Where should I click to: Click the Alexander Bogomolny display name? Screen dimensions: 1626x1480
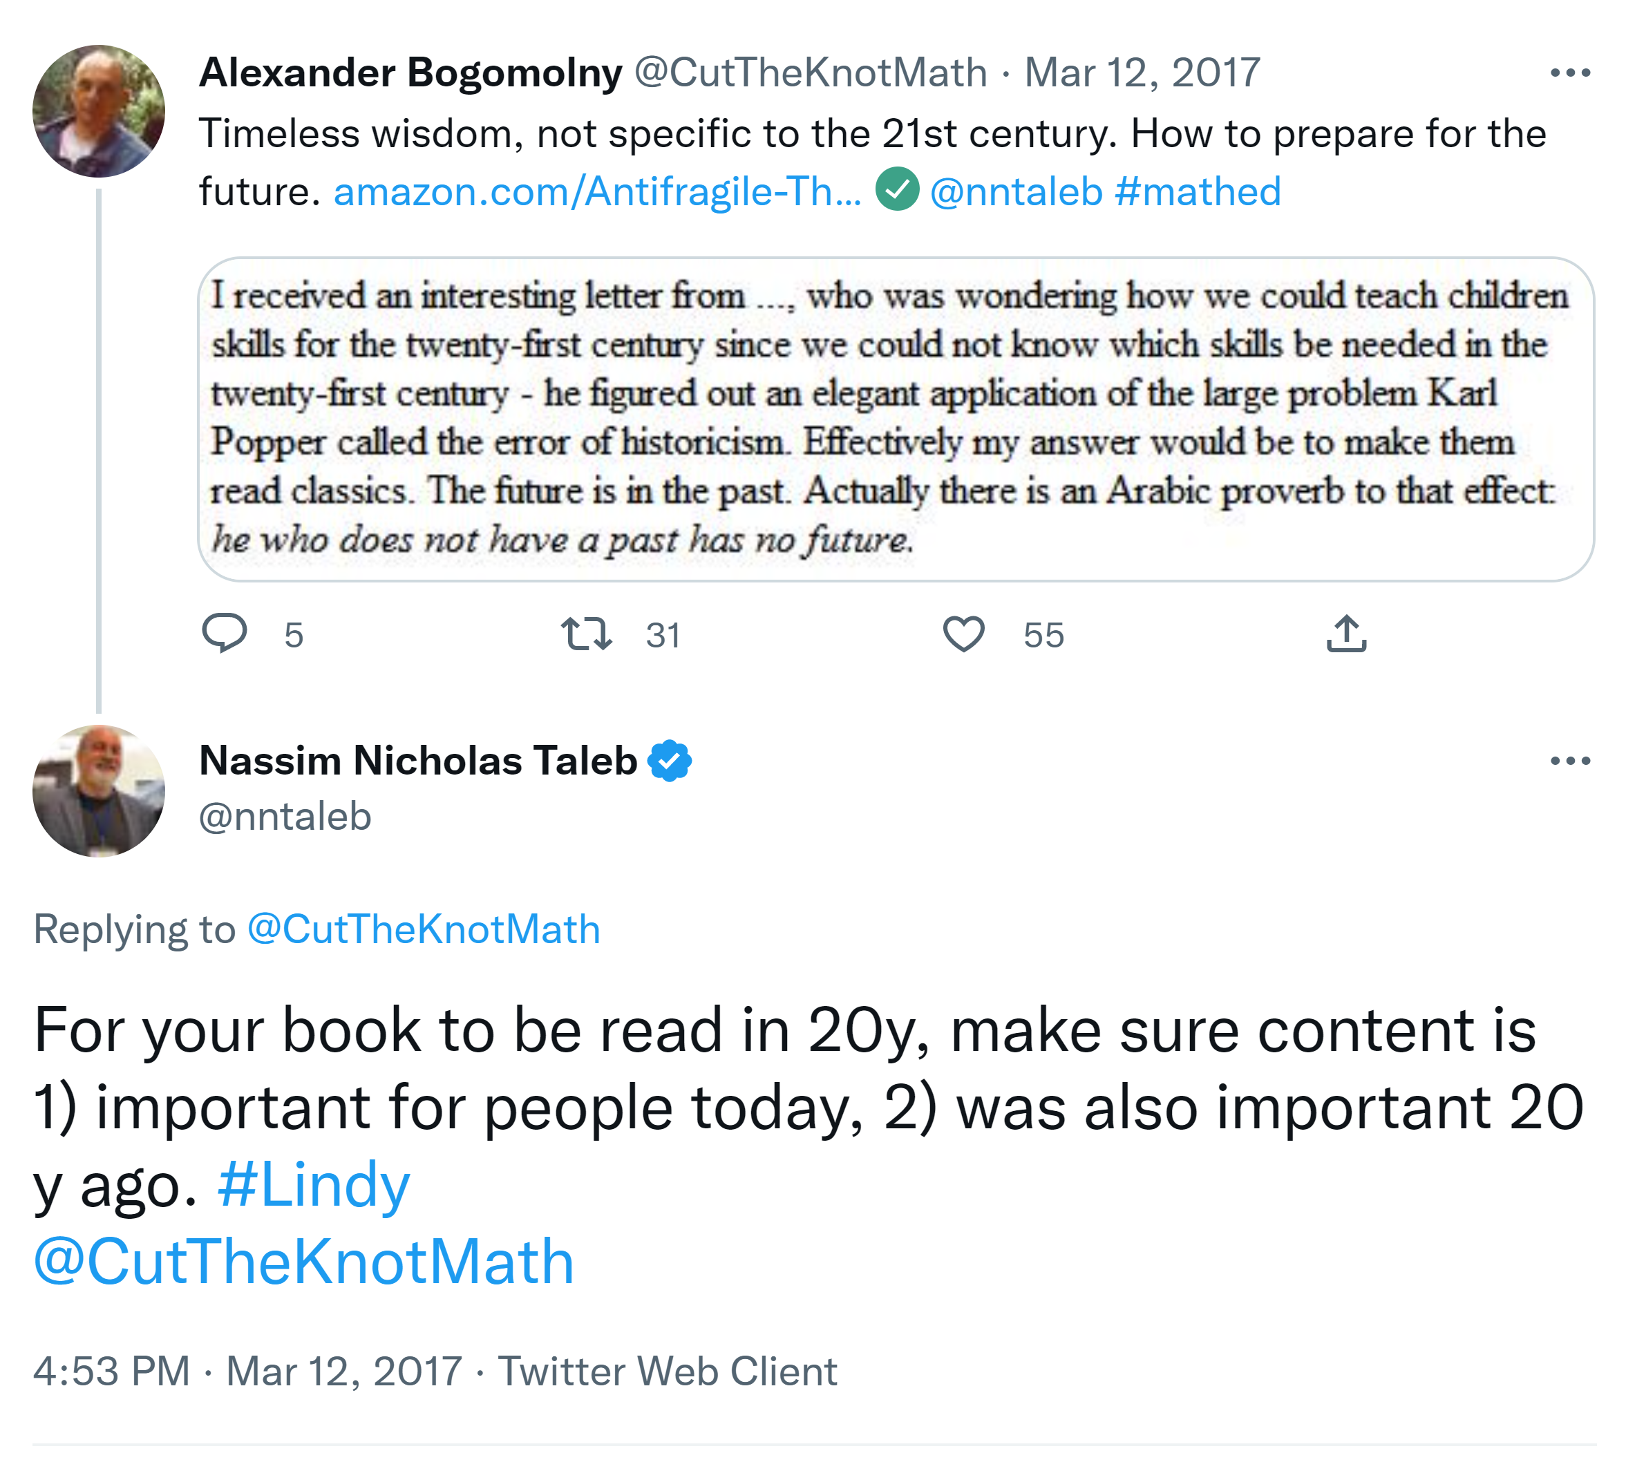410,73
